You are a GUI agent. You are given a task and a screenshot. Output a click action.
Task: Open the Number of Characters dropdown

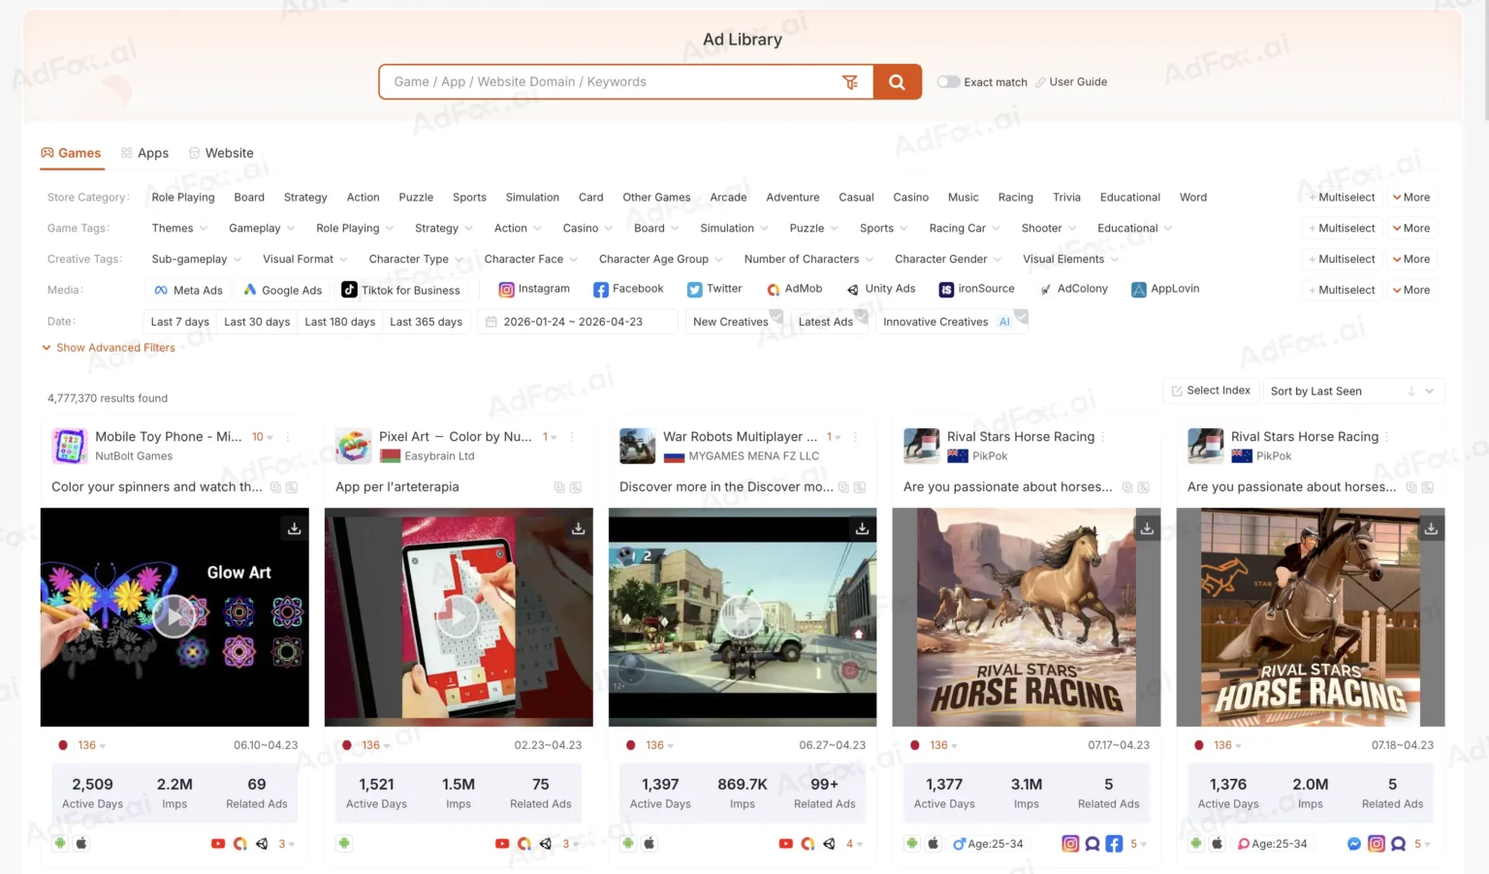tap(808, 259)
